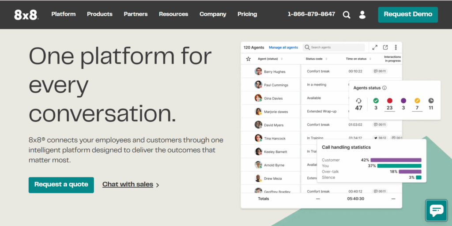Open the Products menu
452x226 pixels.
click(100, 14)
